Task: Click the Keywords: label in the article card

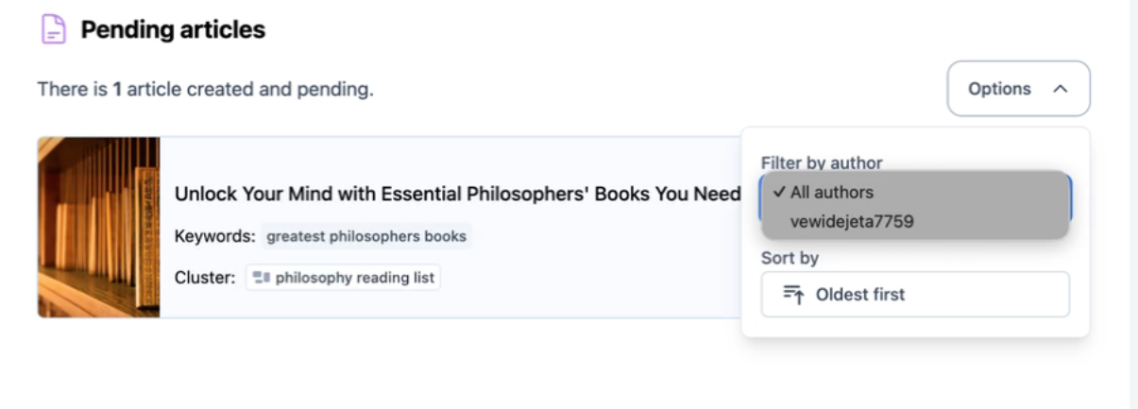Action: coord(214,236)
